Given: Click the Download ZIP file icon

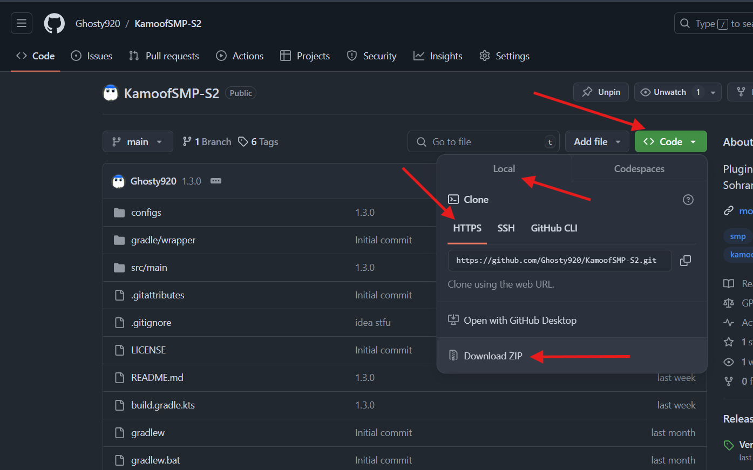Looking at the screenshot, I should (x=453, y=356).
